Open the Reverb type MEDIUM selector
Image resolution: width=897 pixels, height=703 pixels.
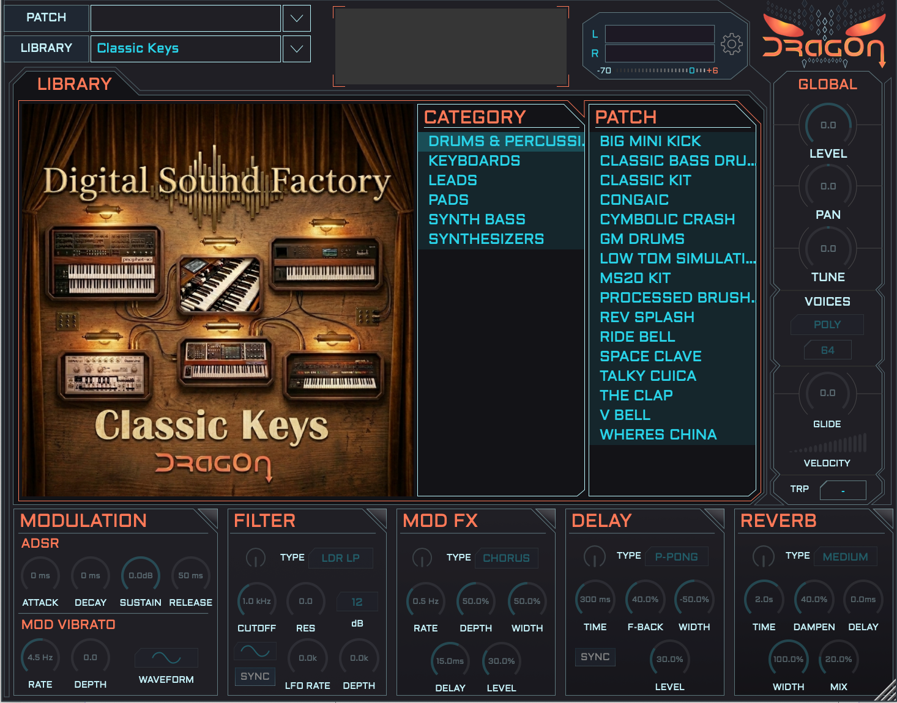pyautogui.click(x=846, y=556)
